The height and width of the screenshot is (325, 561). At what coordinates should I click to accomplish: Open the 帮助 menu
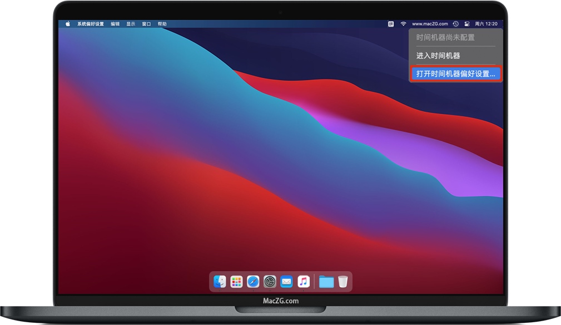point(162,24)
